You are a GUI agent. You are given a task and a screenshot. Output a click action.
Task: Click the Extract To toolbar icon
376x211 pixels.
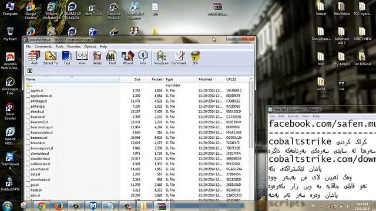click(51, 57)
